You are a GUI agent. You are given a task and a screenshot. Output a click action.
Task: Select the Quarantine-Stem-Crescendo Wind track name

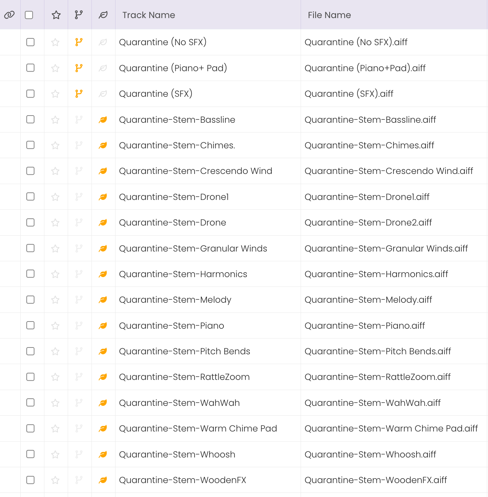pos(196,171)
